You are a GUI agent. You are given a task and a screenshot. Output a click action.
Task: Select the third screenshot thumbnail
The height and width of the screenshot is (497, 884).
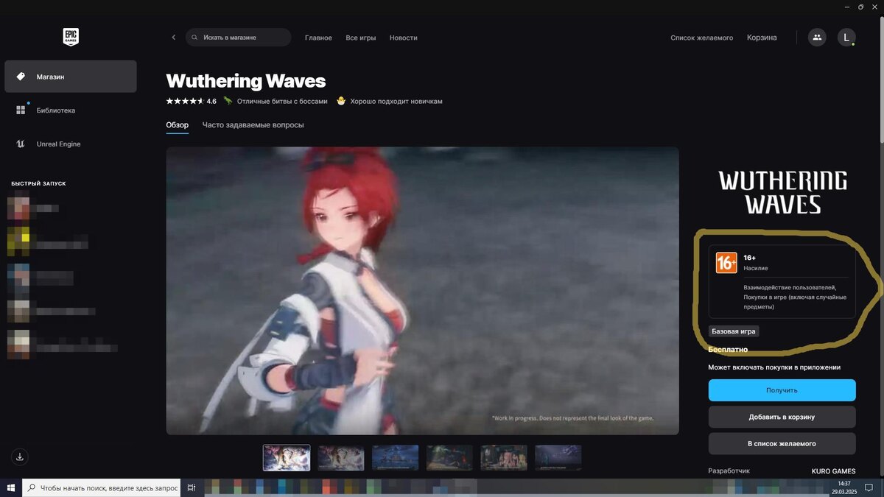pos(396,457)
